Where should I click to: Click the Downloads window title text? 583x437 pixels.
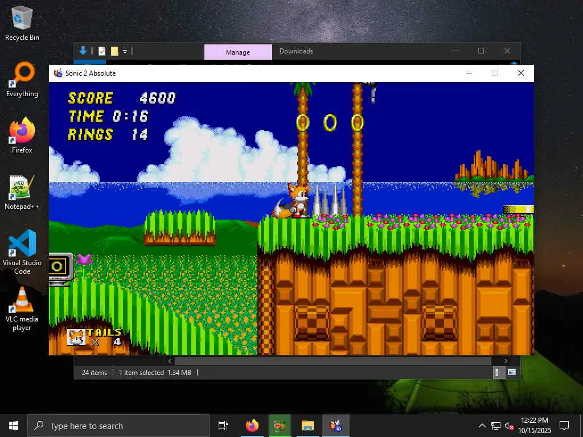(x=296, y=51)
